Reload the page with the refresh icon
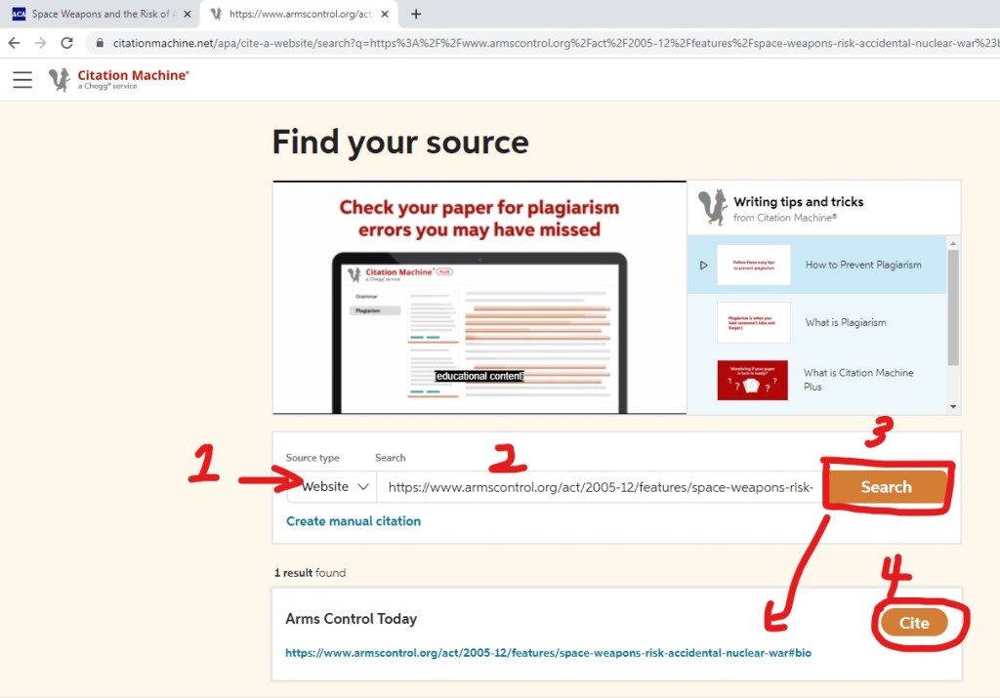Screen dimensions: 1000x698 point(66,43)
